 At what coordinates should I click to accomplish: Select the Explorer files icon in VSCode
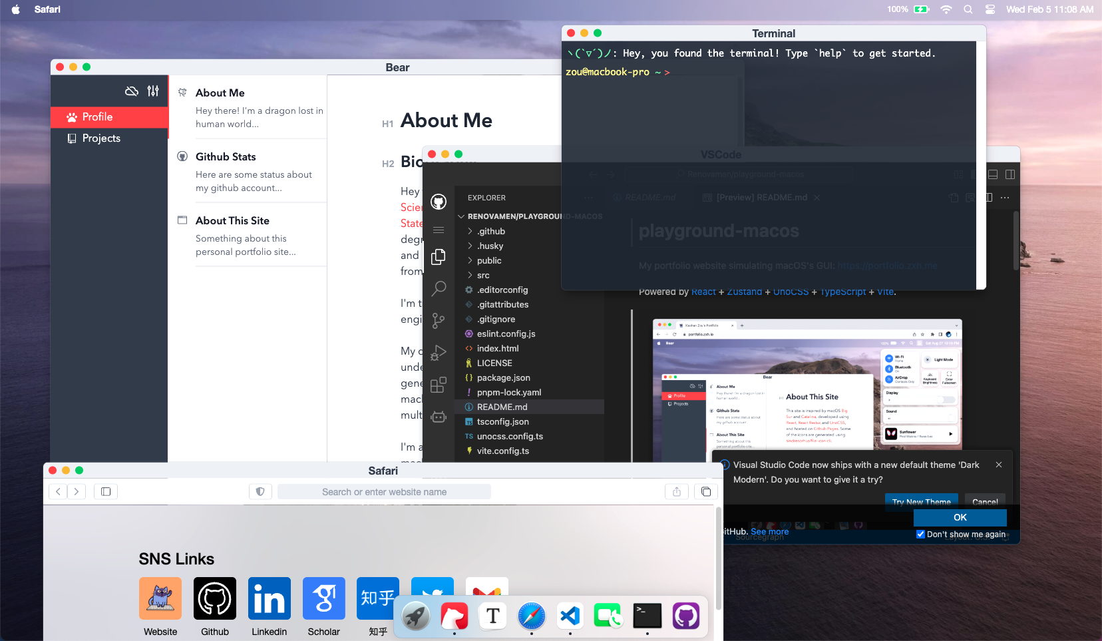pyautogui.click(x=439, y=257)
